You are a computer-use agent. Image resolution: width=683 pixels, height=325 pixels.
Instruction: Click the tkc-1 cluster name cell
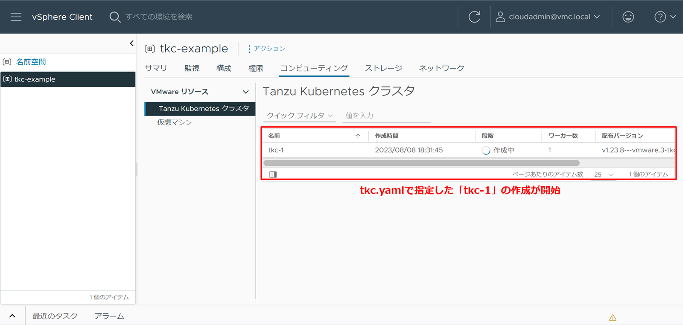pos(276,150)
